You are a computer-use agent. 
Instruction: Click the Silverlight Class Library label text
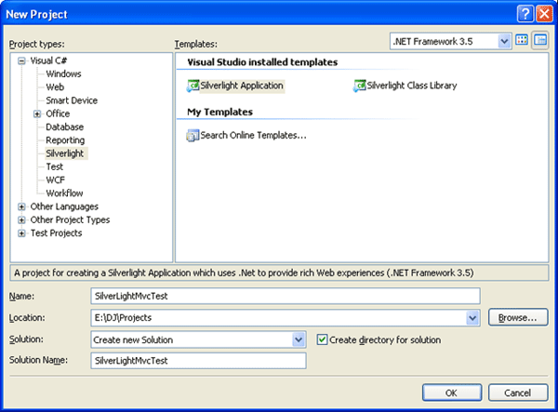(x=412, y=86)
